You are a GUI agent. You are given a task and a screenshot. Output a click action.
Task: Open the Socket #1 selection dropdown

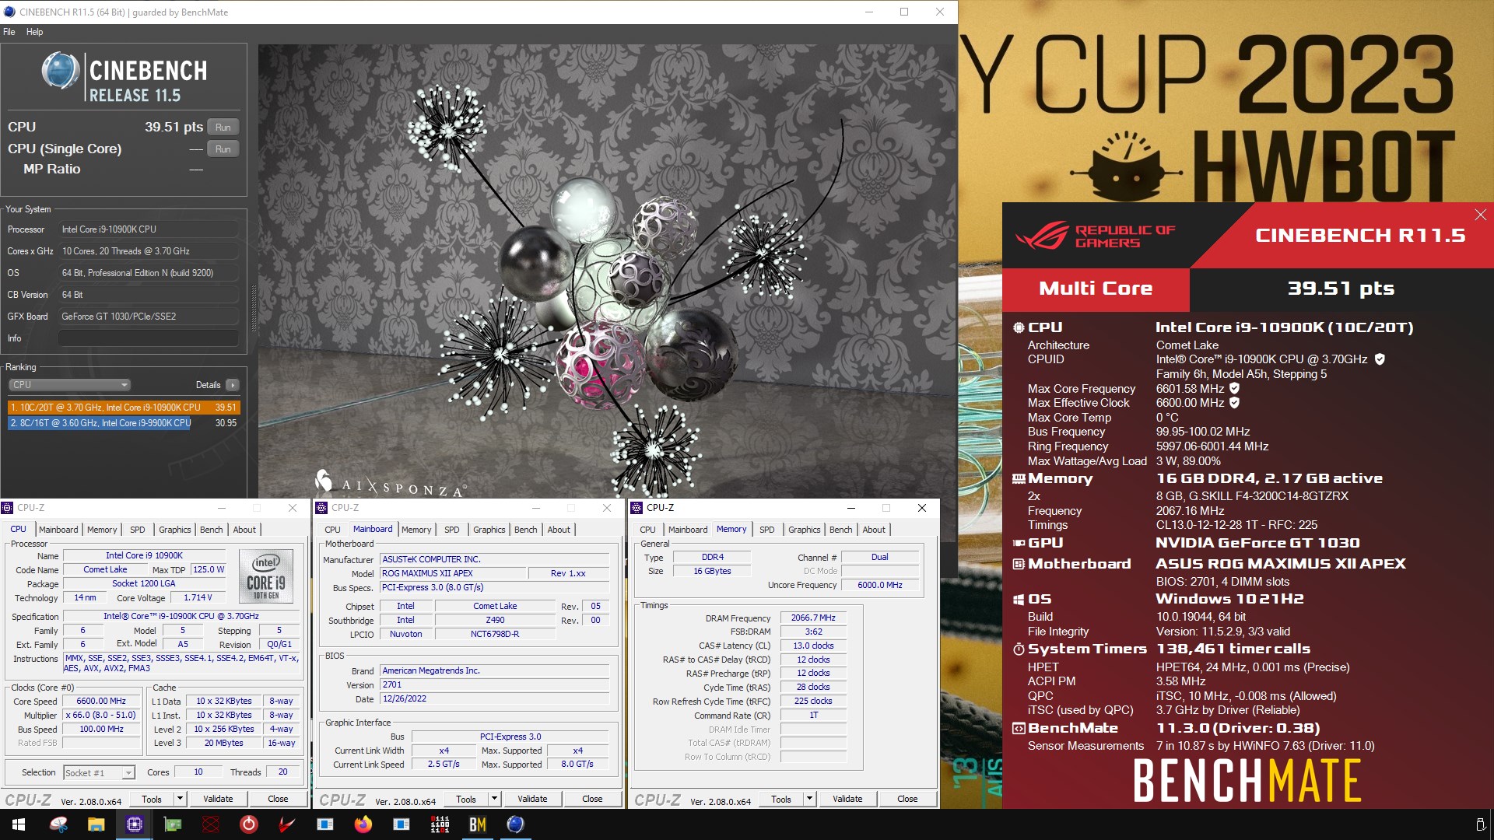coord(99,772)
